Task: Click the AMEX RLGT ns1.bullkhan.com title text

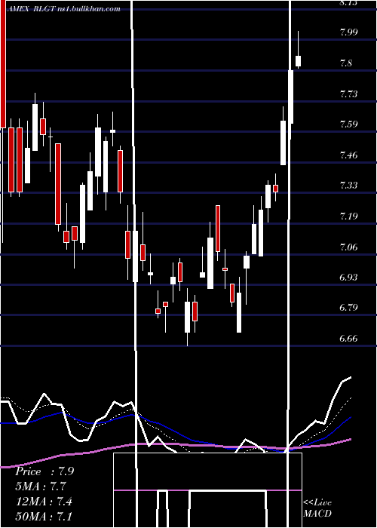Action: coord(64,9)
